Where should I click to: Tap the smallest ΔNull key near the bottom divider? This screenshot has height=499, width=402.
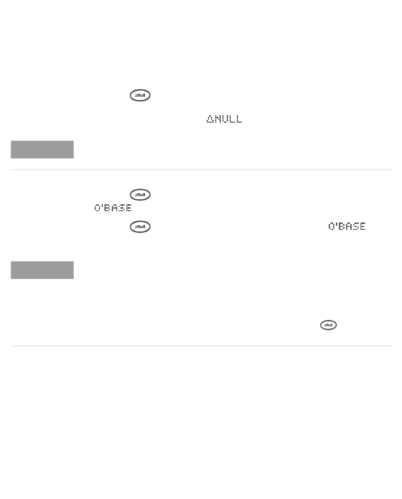pyautogui.click(x=328, y=325)
